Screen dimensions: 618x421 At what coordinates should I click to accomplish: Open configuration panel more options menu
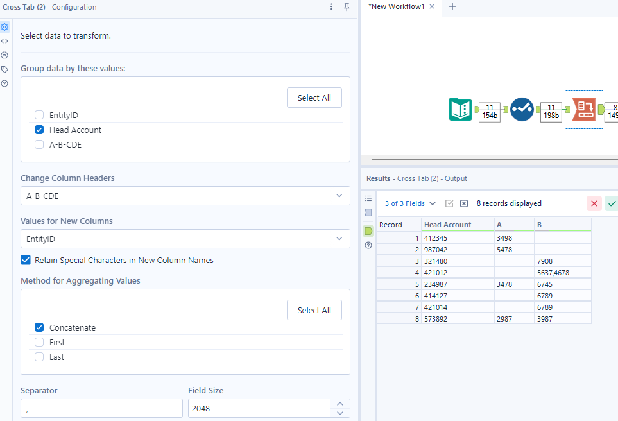[x=331, y=6]
